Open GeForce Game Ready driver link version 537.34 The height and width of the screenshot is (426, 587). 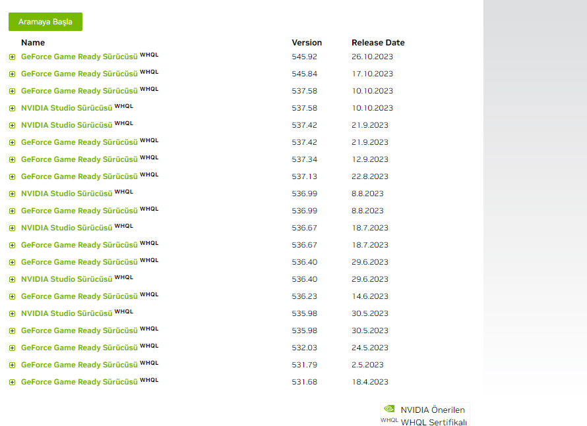click(x=79, y=159)
